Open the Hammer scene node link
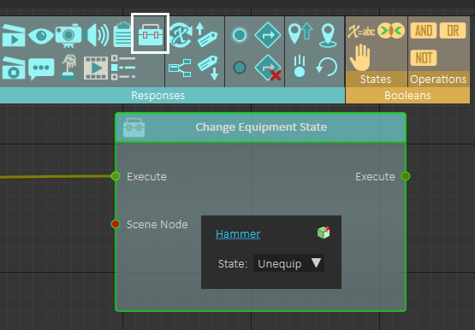The image size is (475, 330). click(238, 233)
